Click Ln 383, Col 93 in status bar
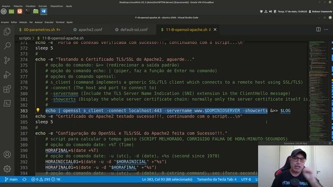The width and height of the screenshot is (333, 187). tap(167, 179)
